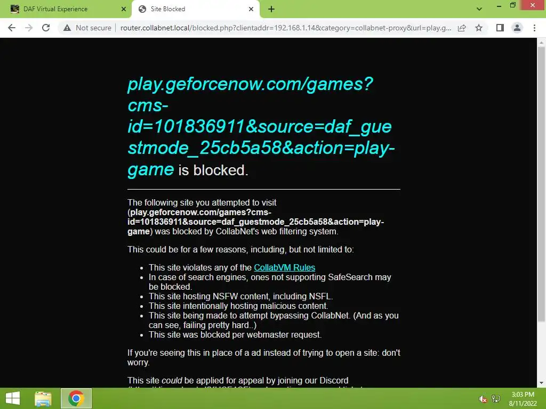Click the 'This could be for a few reasons' line
The width and height of the screenshot is (546, 409).
click(x=240, y=249)
